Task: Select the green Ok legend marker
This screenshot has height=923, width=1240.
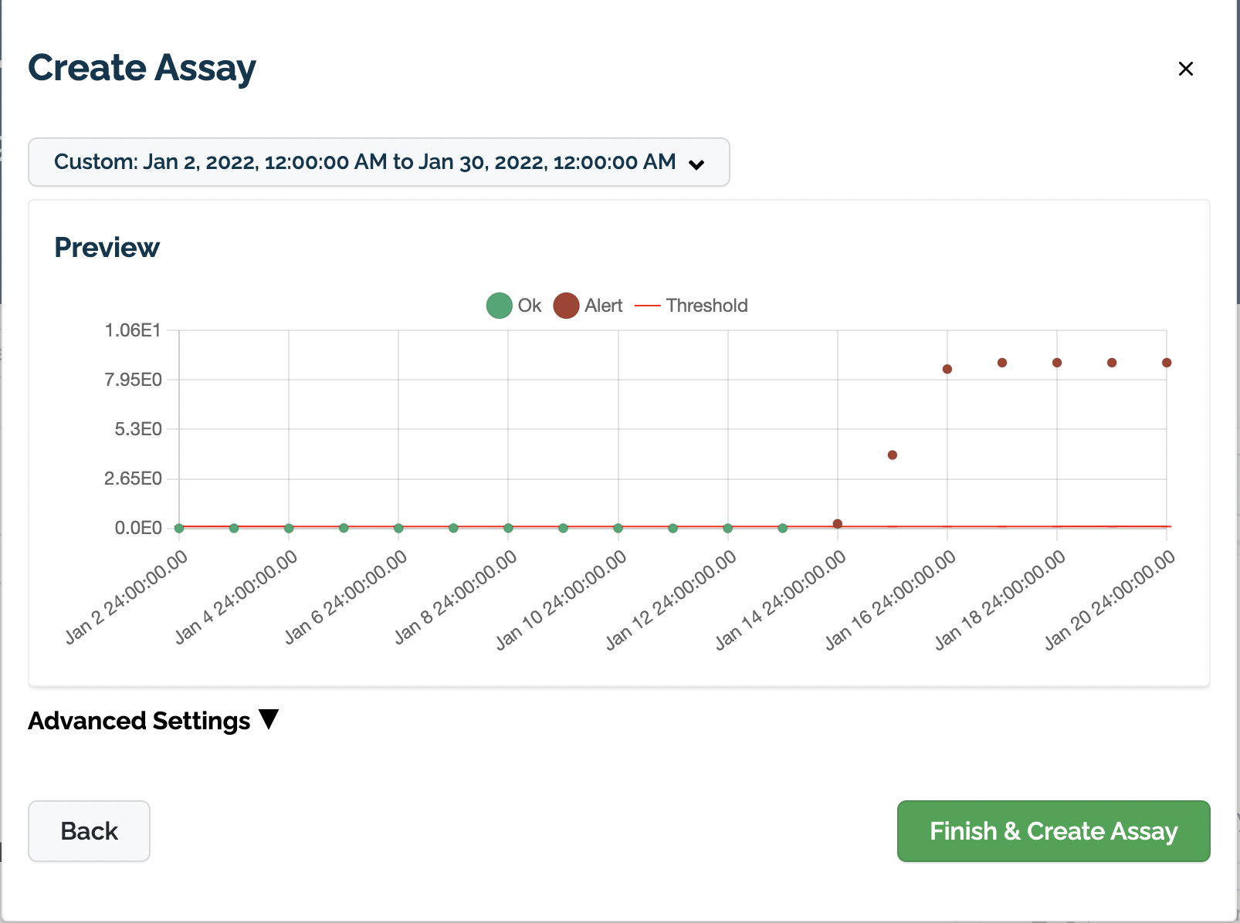Action: pyautogui.click(x=499, y=306)
